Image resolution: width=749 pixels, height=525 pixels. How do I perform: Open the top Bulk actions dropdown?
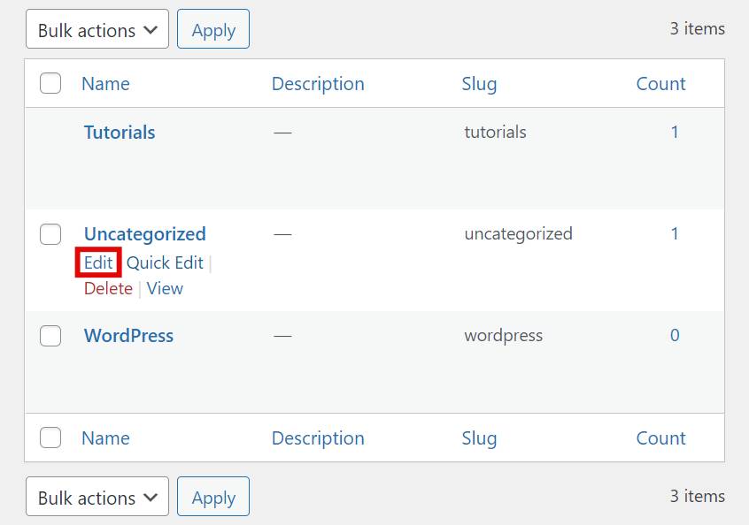point(97,29)
